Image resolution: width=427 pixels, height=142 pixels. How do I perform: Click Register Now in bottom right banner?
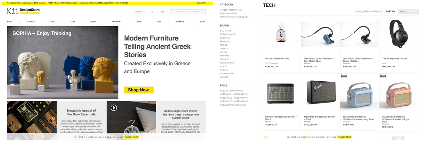coord(344,137)
